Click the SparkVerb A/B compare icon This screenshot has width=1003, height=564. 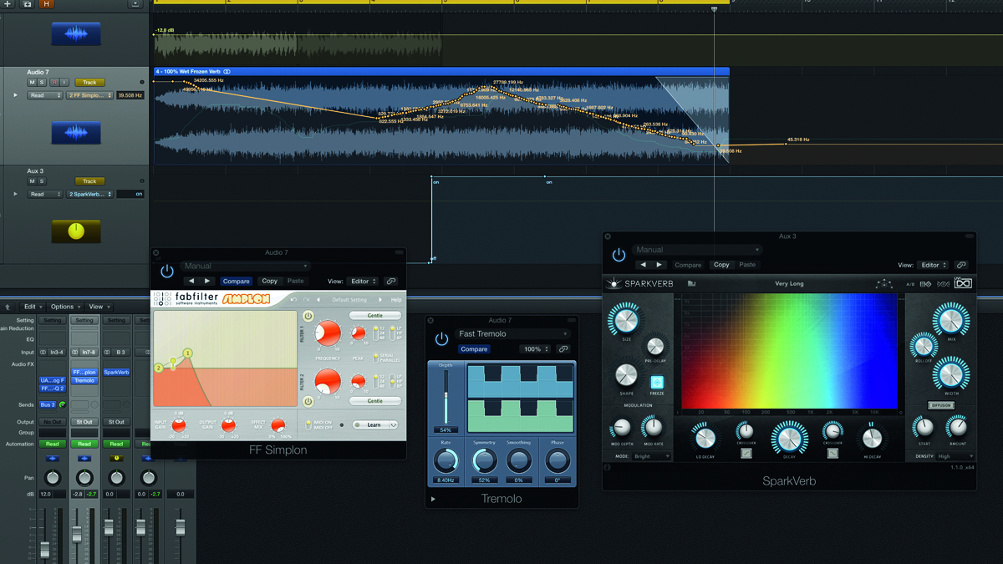coord(910,284)
